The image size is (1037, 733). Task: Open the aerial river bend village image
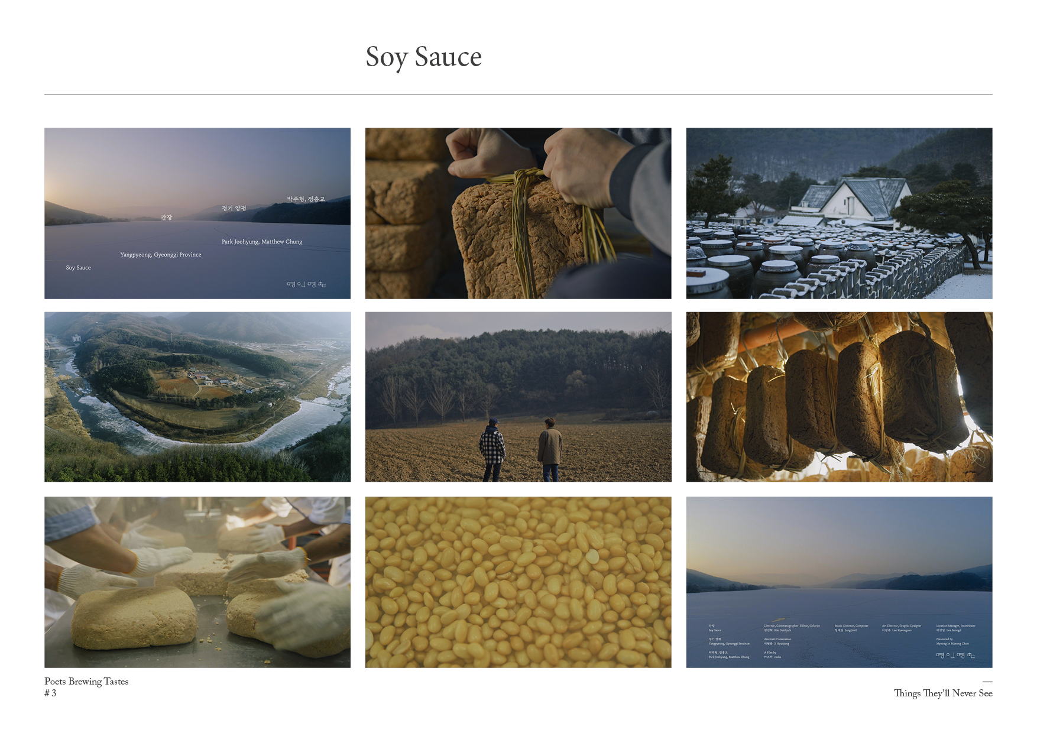click(197, 397)
